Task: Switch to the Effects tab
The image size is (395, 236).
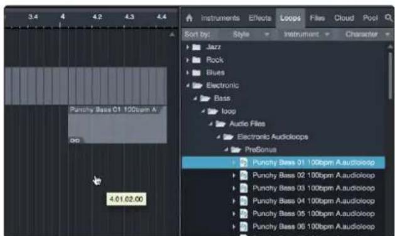Action: coord(260,18)
